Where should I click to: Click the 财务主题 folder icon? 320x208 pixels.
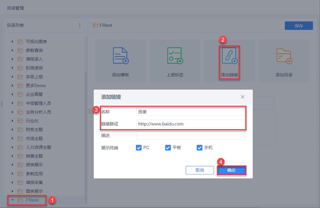[20, 130]
